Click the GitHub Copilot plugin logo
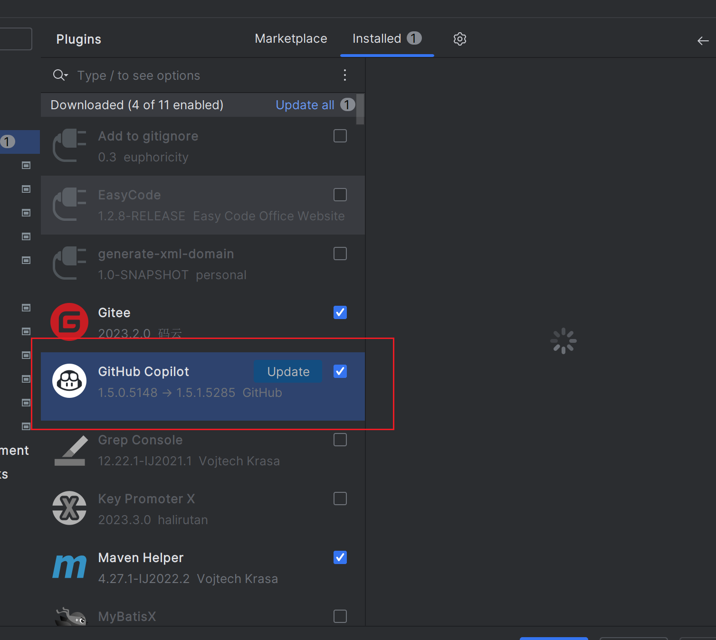This screenshot has width=716, height=640. click(x=69, y=381)
